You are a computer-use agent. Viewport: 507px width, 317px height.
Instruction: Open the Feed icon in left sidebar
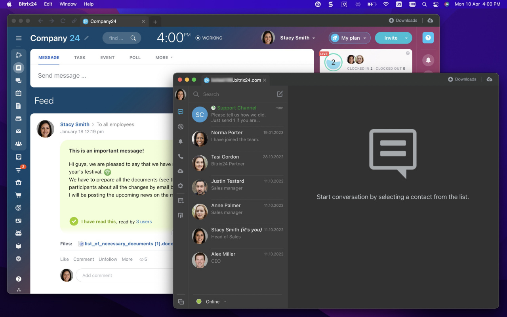point(19,68)
